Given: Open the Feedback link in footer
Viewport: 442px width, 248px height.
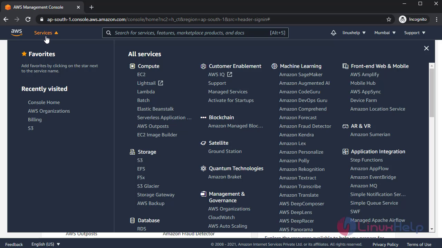Looking at the screenshot, I should [x=14, y=245].
